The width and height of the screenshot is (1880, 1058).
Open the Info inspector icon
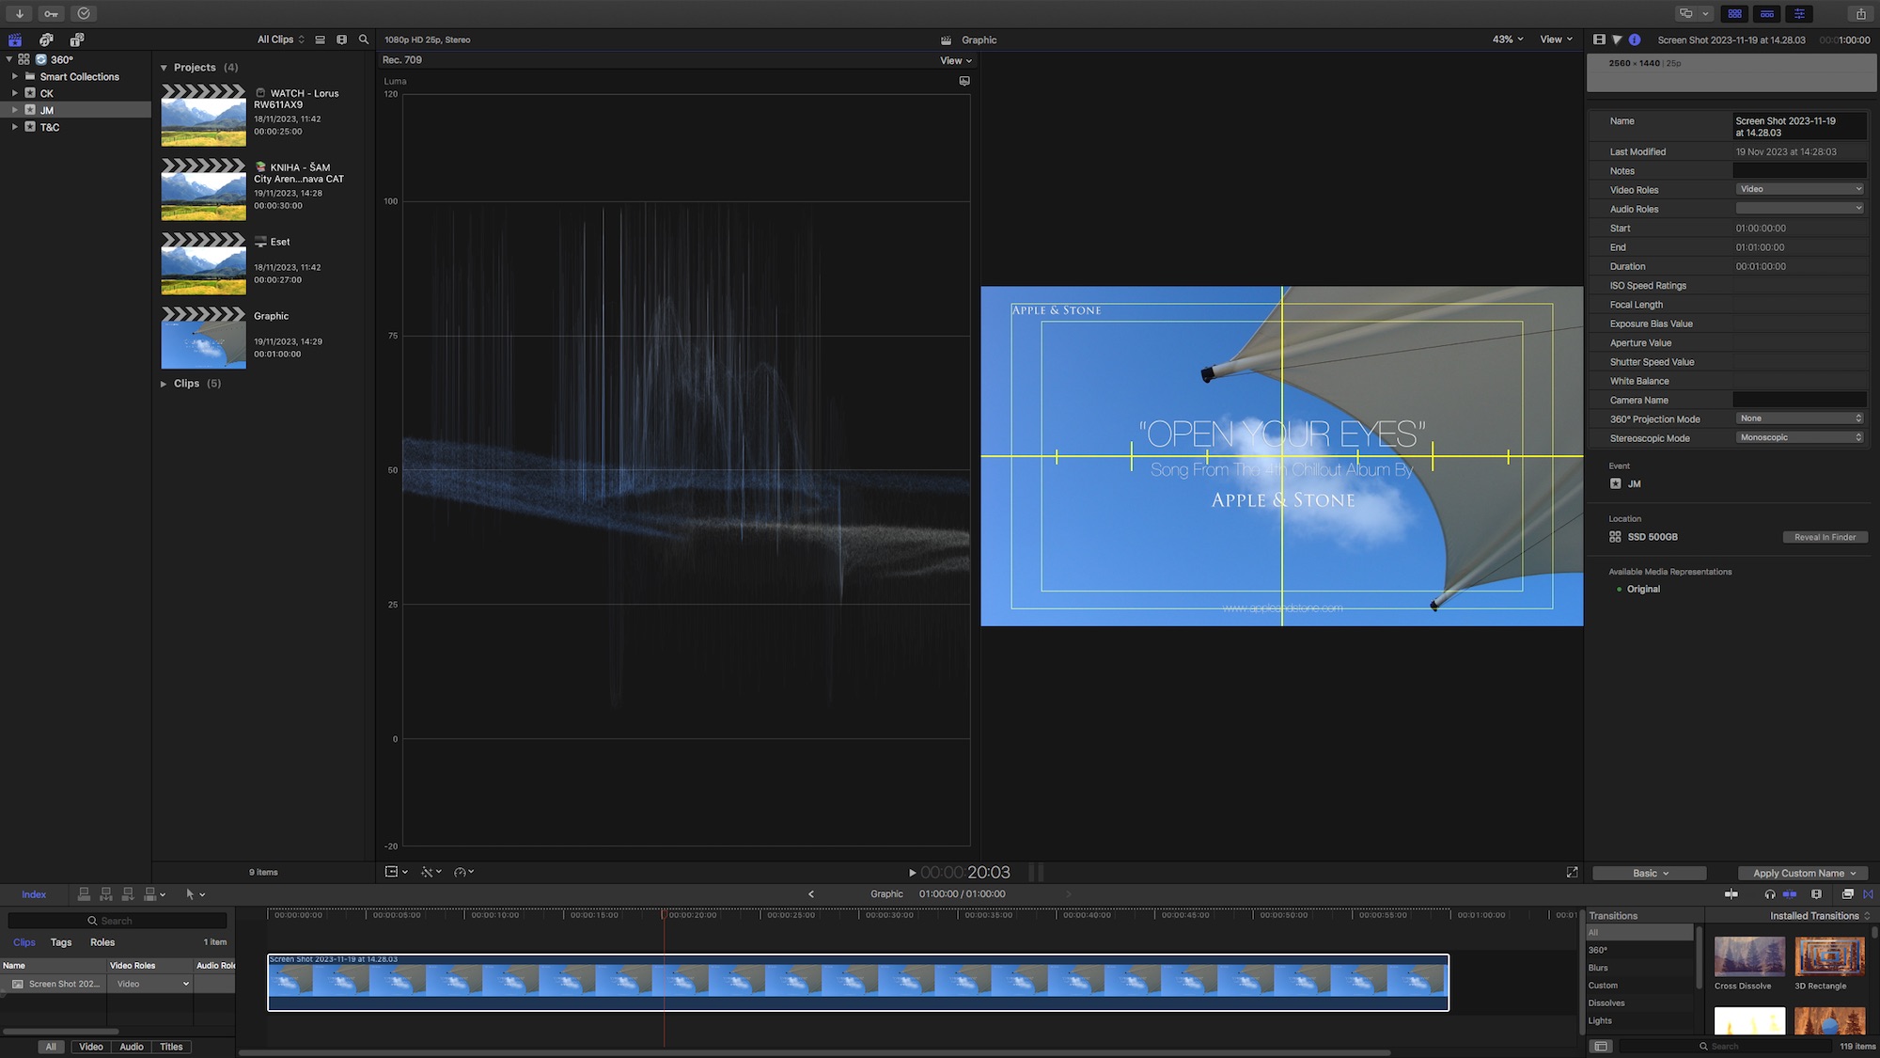point(1635,39)
